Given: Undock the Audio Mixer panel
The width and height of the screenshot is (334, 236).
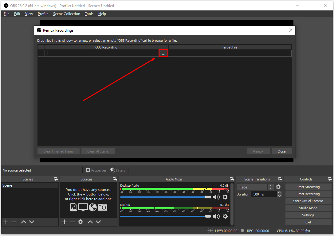Looking at the screenshot, I should pos(232,179).
